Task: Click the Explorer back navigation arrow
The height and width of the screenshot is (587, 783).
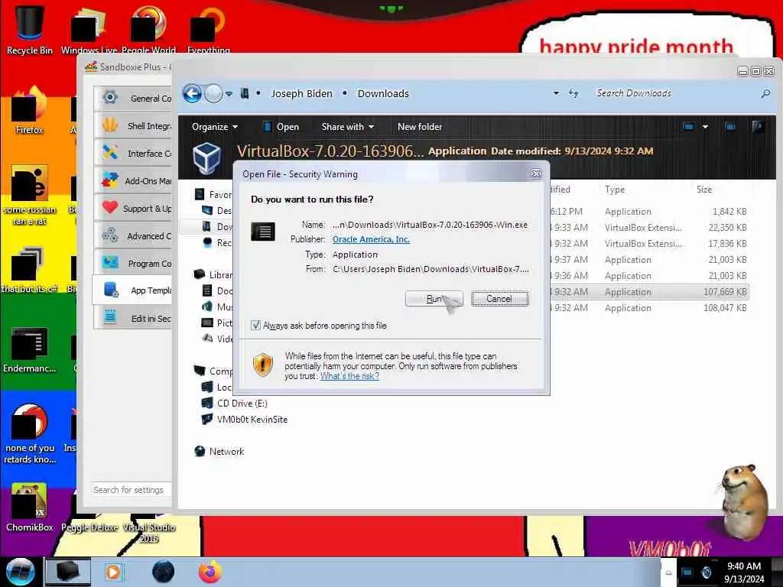Action: [x=192, y=93]
